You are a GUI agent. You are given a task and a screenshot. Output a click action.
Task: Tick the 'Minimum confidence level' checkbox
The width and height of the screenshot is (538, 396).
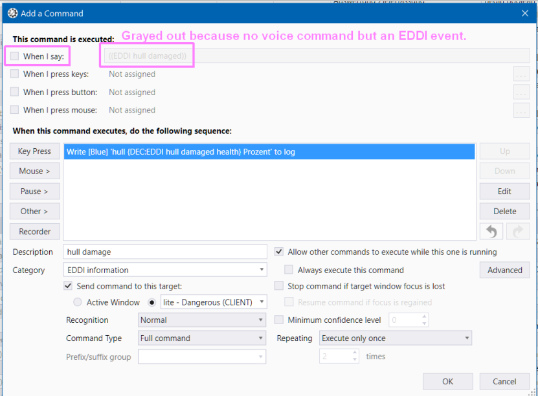[x=279, y=320]
